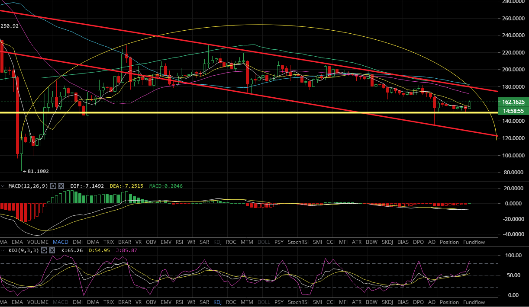Click the highlighted MACD tab in the MACD panel's row
Screen dimensions: 529x307
tap(61, 242)
